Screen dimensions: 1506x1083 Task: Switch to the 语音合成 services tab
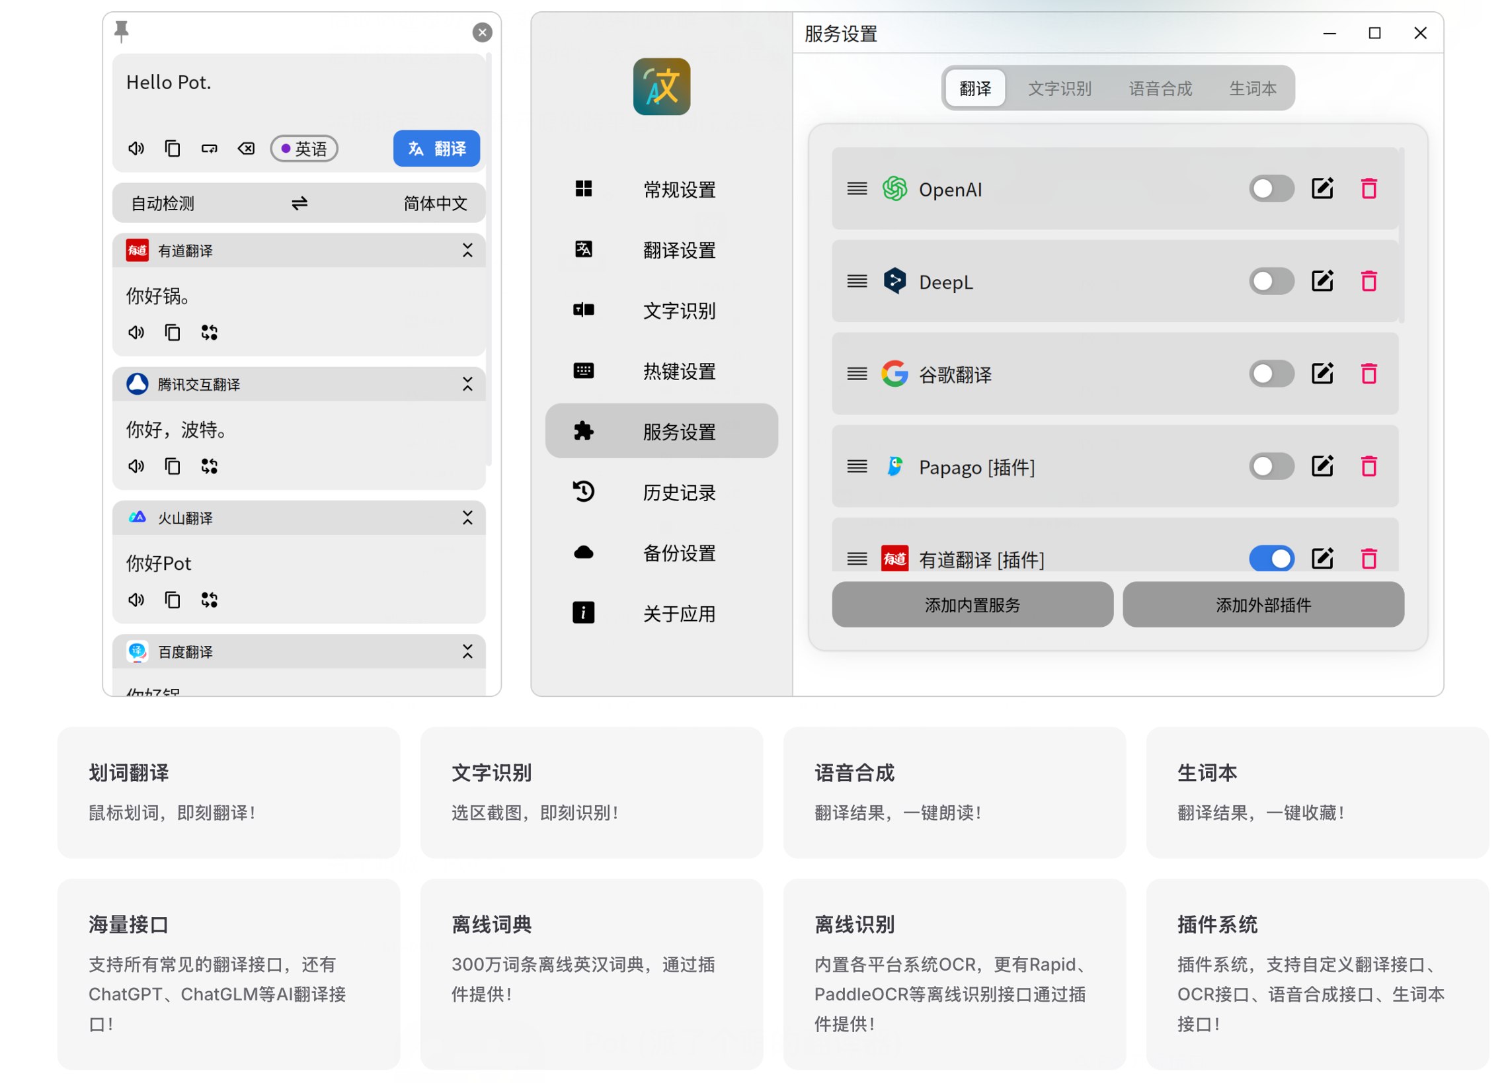pyautogui.click(x=1160, y=89)
